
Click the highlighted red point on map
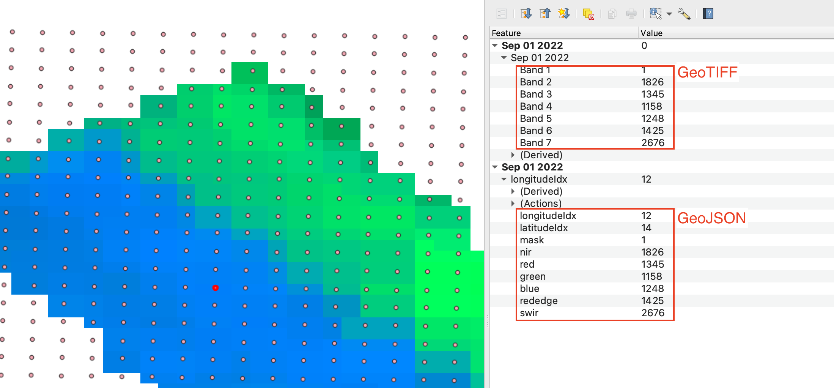(216, 288)
